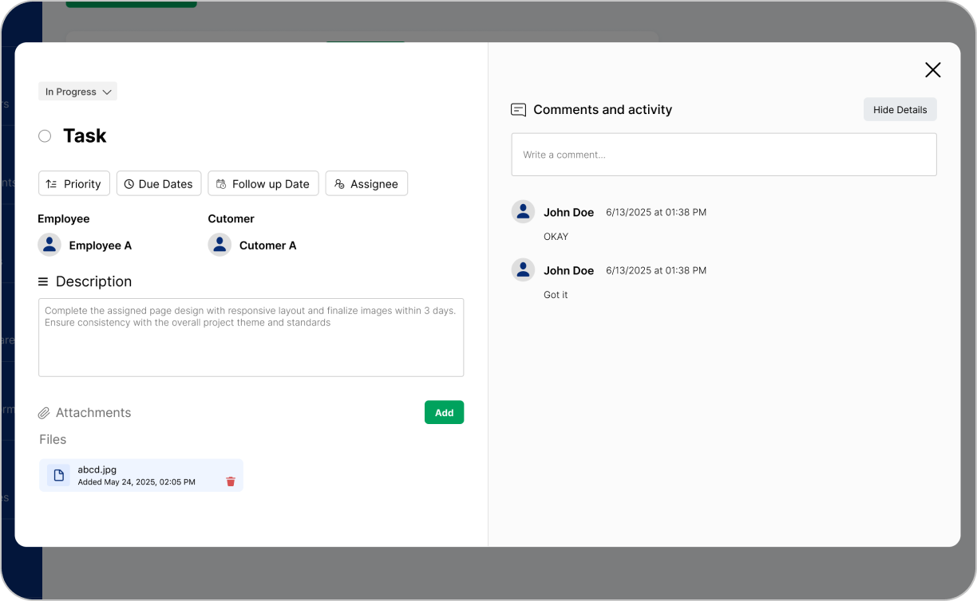This screenshot has width=977, height=601.
Task: Click the abcd.jpg file document icon
Action: tap(58, 475)
